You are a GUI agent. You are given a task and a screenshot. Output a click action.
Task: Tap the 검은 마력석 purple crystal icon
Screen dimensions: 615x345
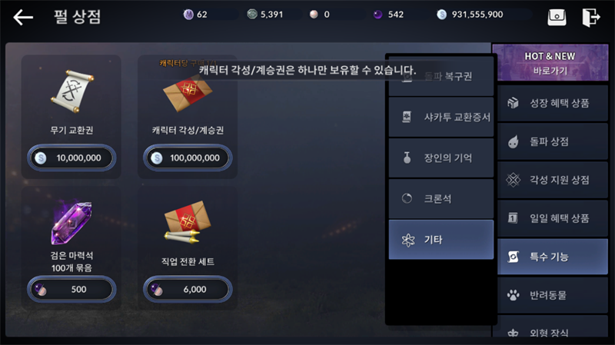(71, 222)
